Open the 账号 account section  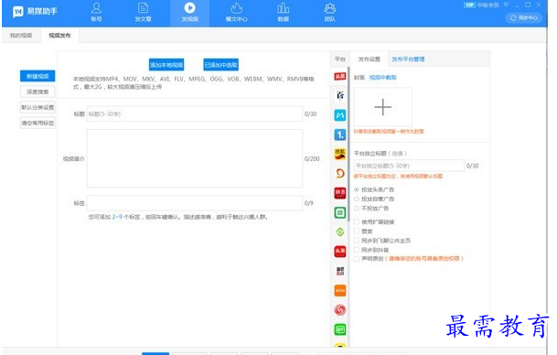[96, 12]
